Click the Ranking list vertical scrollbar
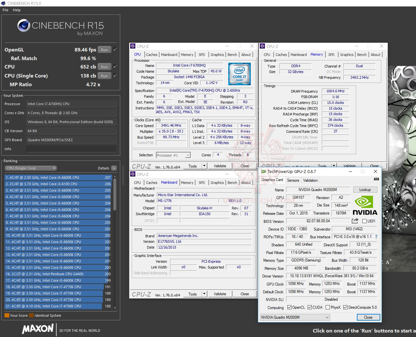This screenshot has width=416, height=337. click(x=115, y=242)
